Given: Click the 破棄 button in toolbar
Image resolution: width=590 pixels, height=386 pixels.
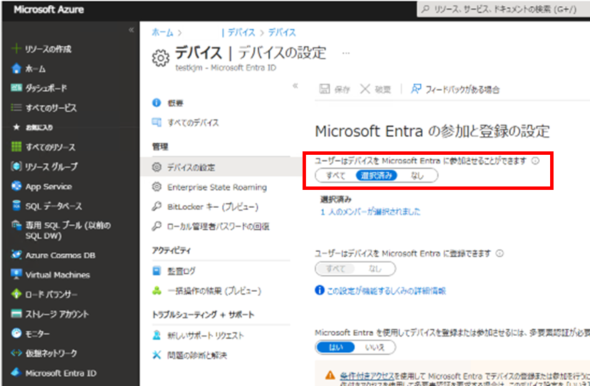Looking at the screenshot, I should 375,89.
